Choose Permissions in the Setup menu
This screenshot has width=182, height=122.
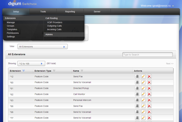tap(13, 33)
